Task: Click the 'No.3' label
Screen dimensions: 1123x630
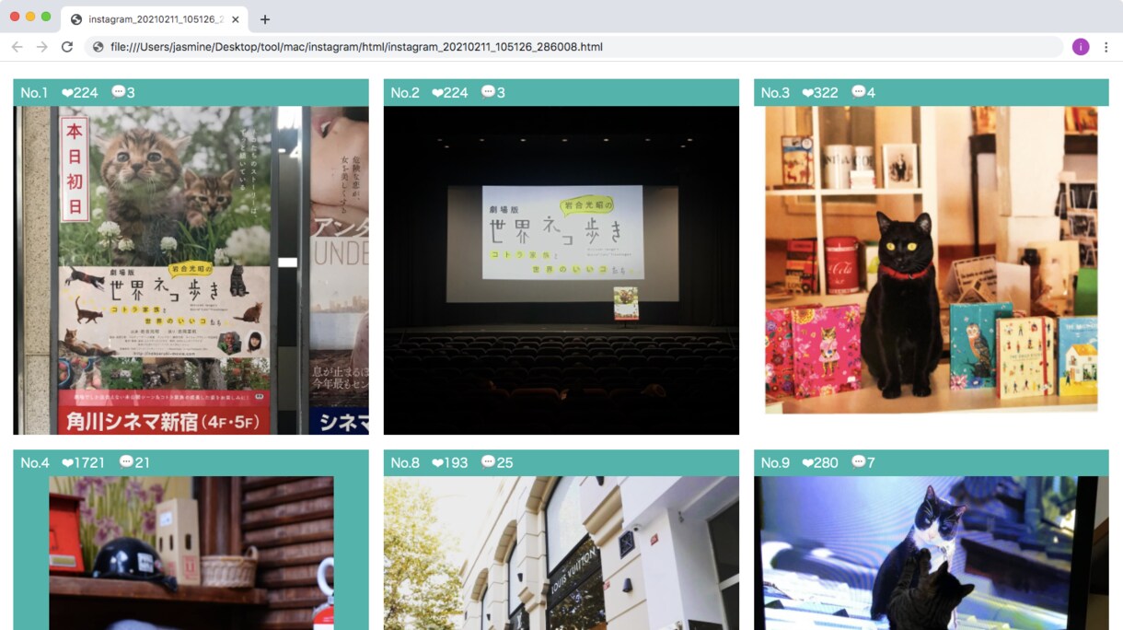Action: [x=775, y=93]
